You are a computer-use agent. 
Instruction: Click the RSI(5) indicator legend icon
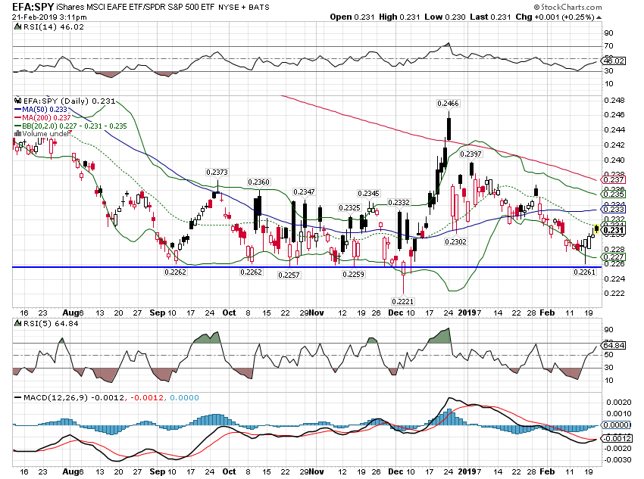pos(17,324)
